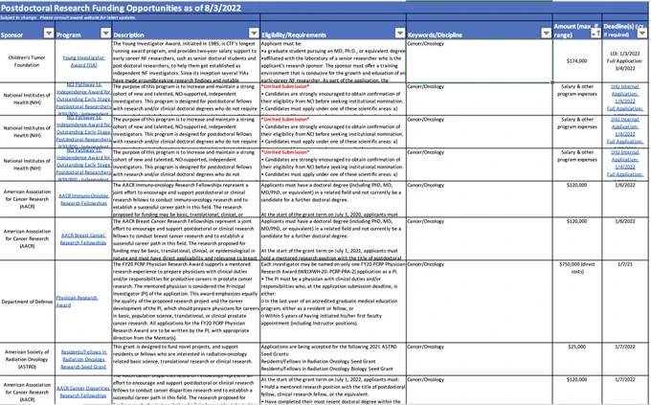Select the $174,000 amount cell
The height and width of the screenshot is (405, 651).
pyautogui.click(x=577, y=61)
